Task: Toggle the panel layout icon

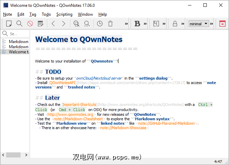Action: 156,24
